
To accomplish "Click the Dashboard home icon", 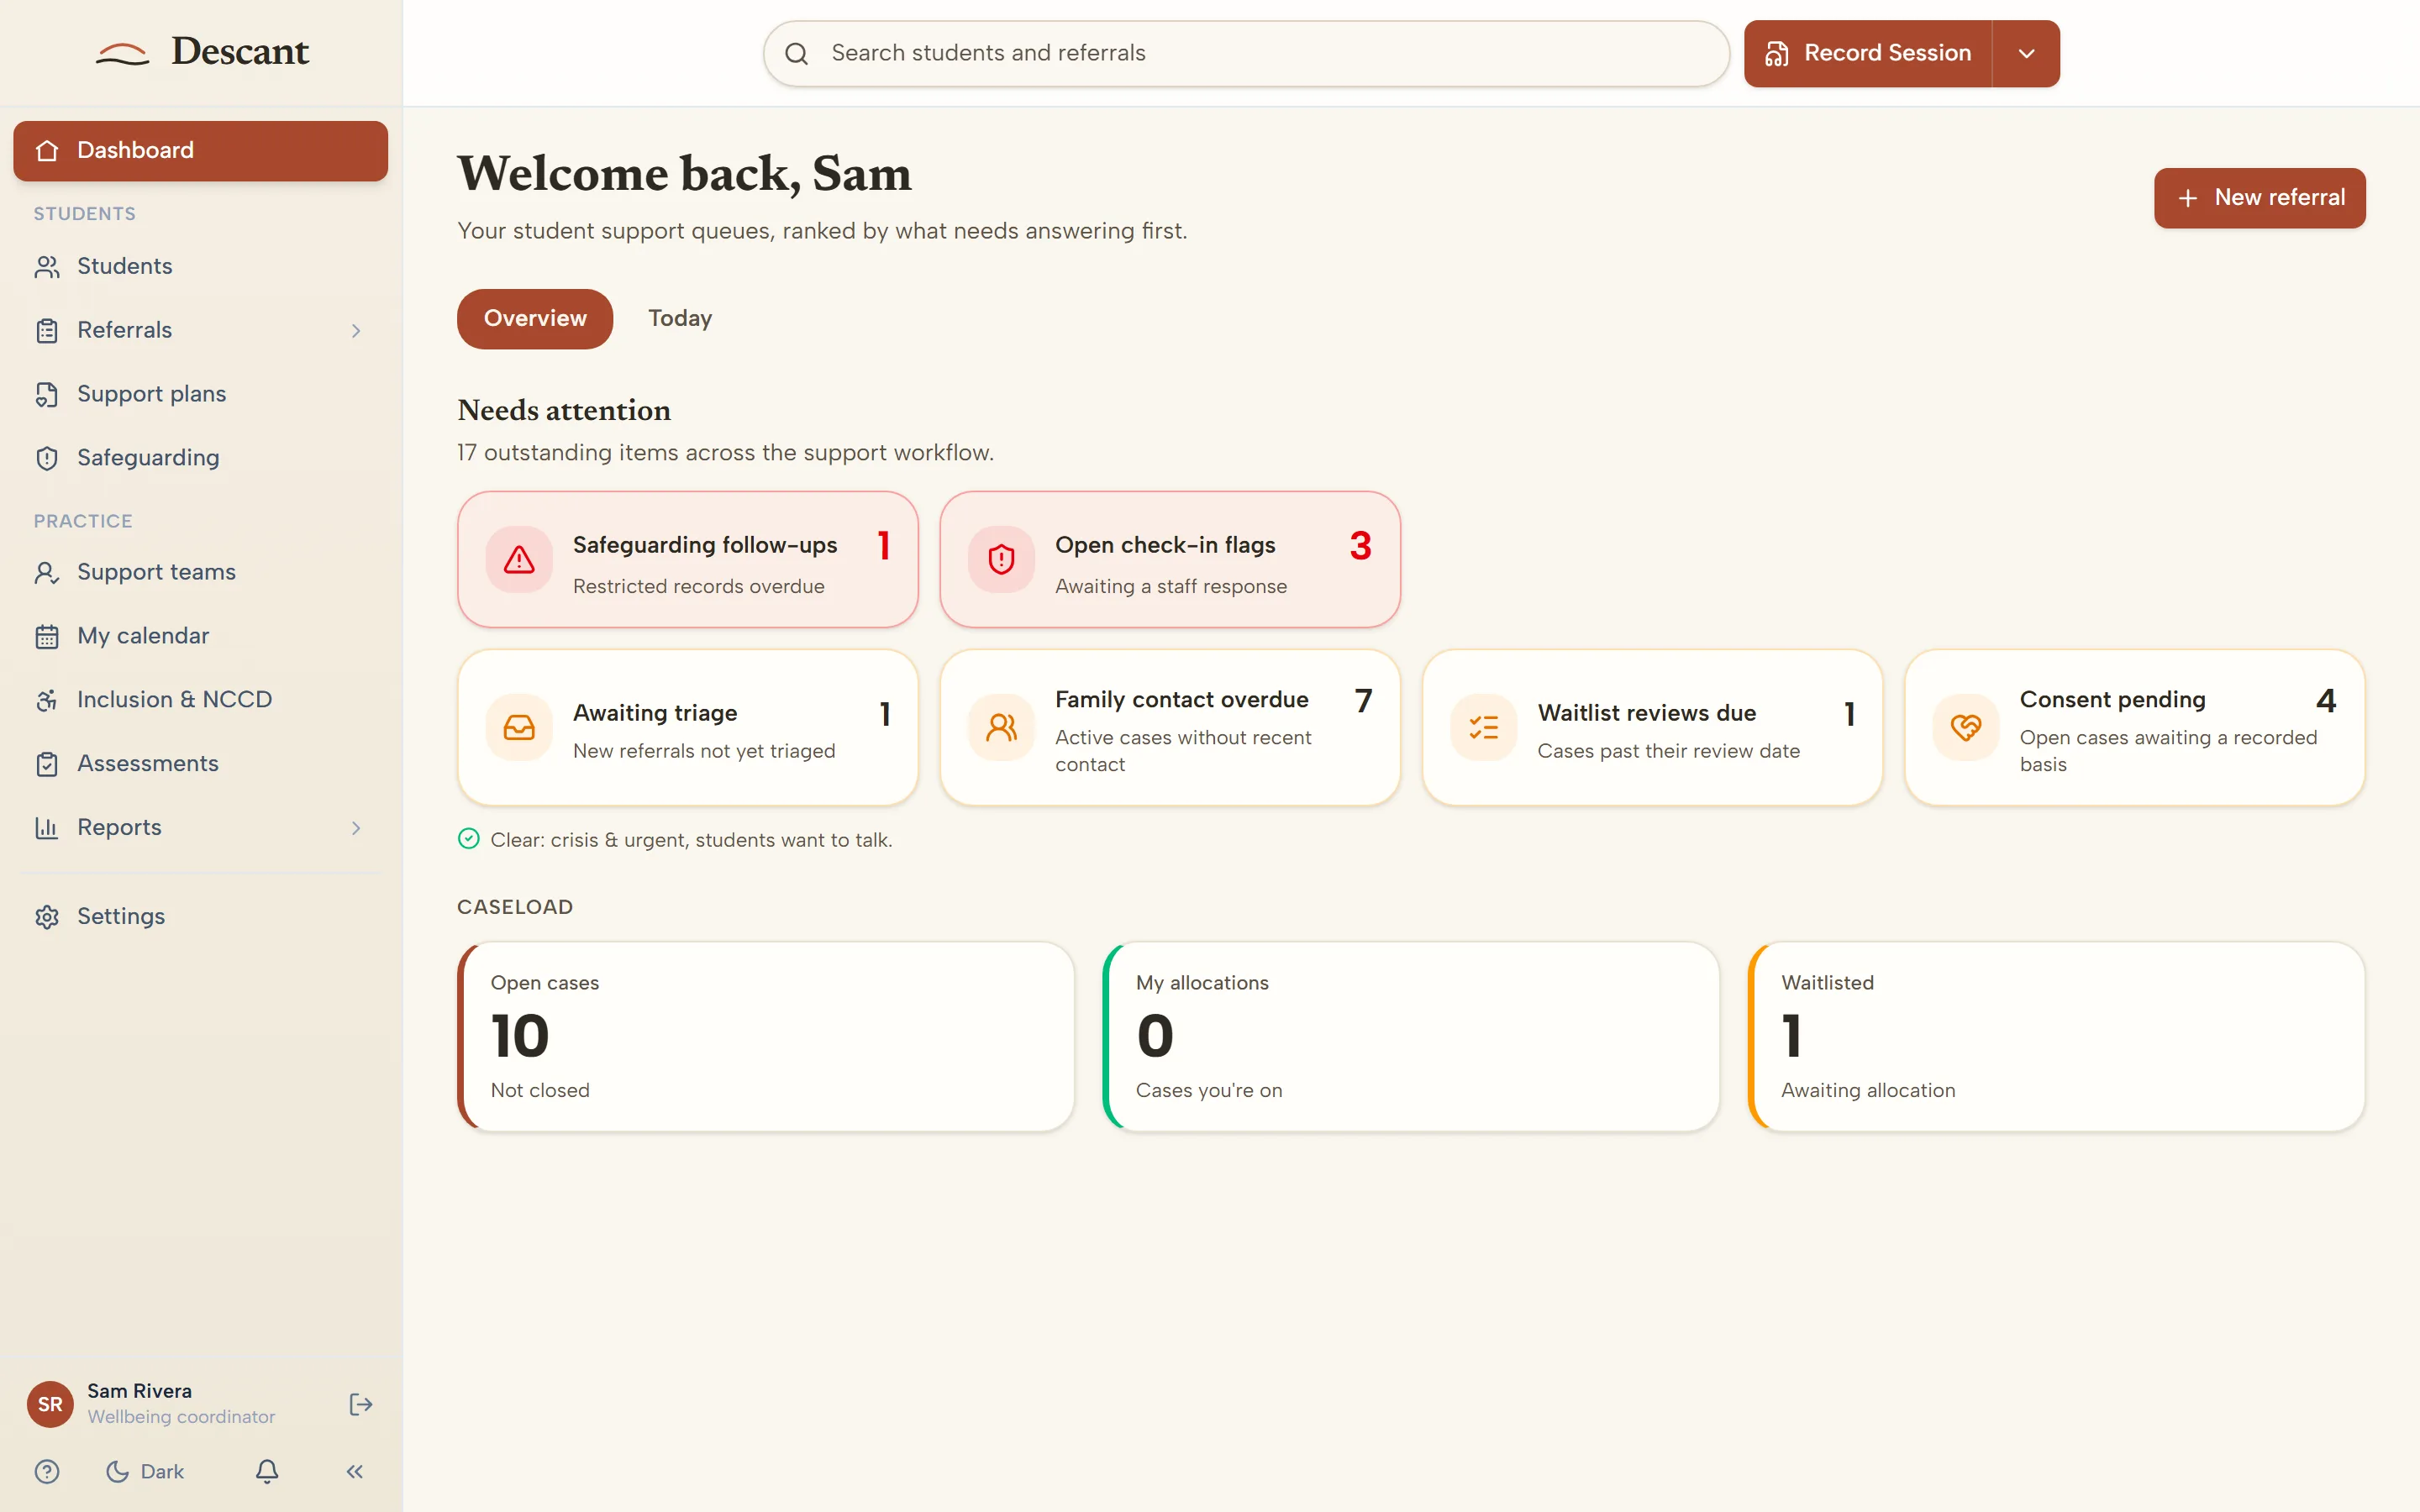I will point(47,150).
